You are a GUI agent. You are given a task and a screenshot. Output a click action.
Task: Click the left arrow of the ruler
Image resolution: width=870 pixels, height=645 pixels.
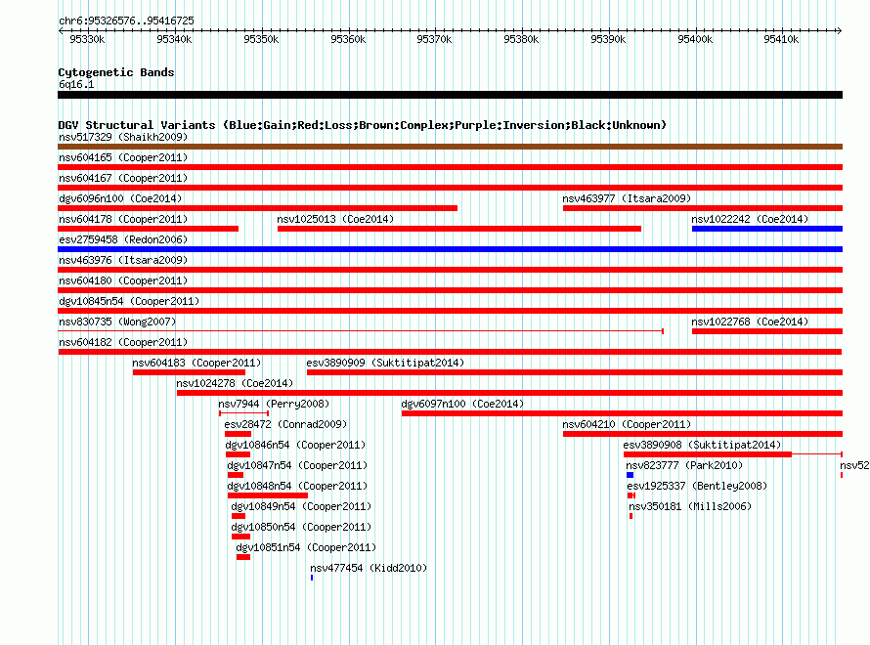[x=61, y=30]
